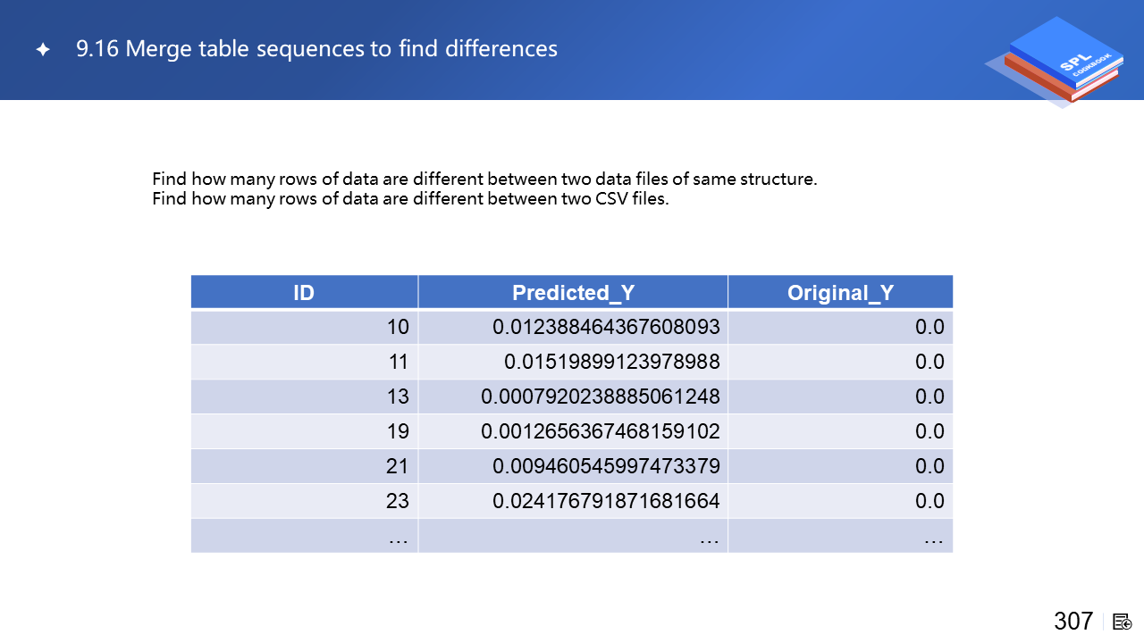This screenshot has width=1144, height=643.
Task: Click the value 0.0151989912397898​8
Action: [612, 362]
